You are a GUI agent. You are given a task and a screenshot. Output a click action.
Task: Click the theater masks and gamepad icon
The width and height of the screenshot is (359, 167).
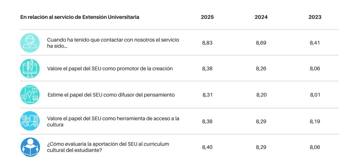tap(30, 121)
